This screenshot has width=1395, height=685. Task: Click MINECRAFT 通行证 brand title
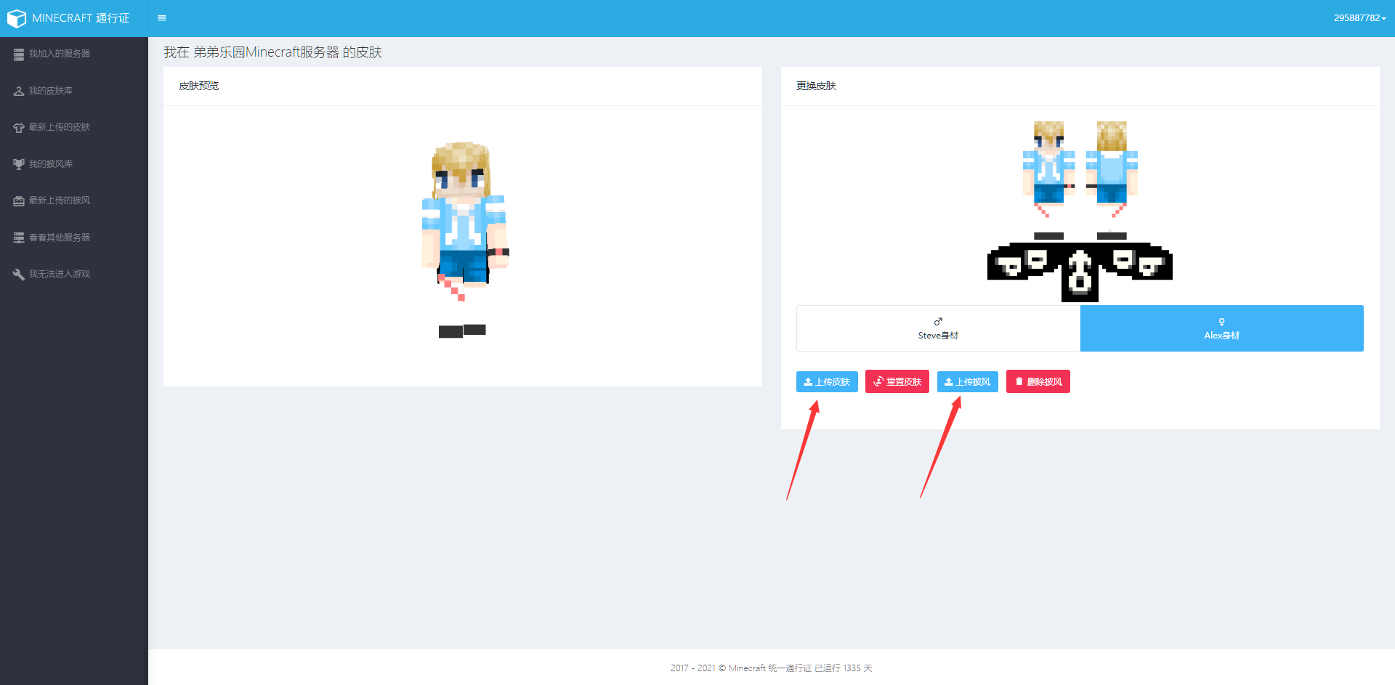coord(81,18)
